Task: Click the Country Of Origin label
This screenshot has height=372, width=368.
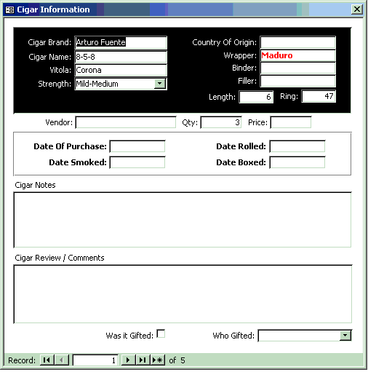Action: (224, 42)
